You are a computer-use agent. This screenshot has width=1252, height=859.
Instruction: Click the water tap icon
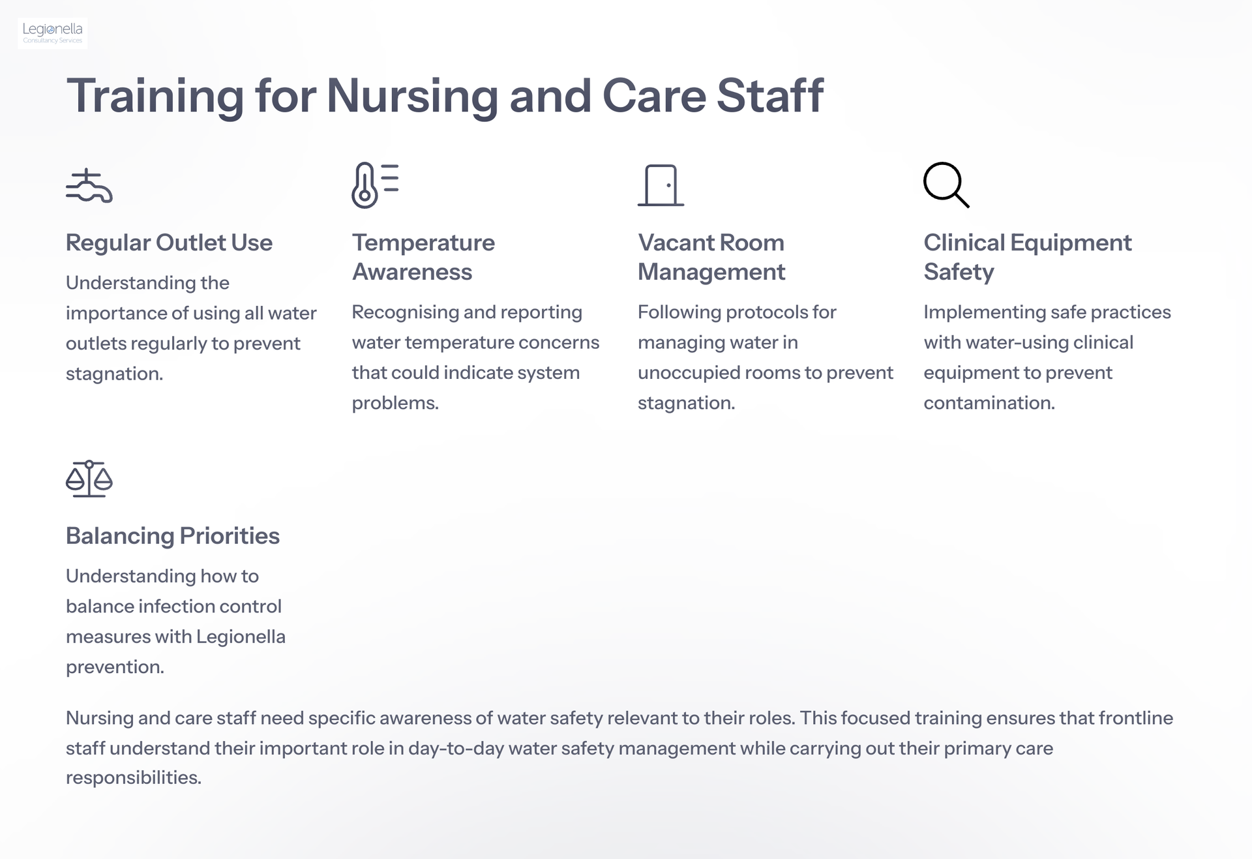pyautogui.click(x=89, y=186)
